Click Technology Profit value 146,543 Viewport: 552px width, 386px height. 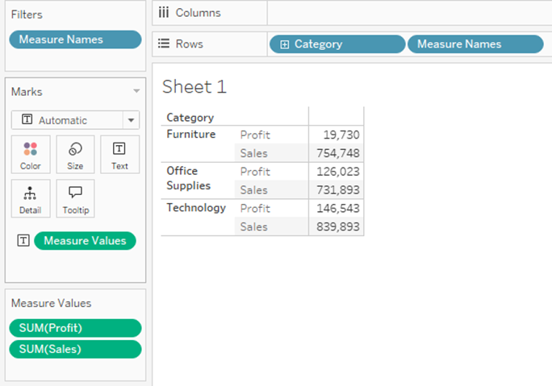click(x=338, y=209)
